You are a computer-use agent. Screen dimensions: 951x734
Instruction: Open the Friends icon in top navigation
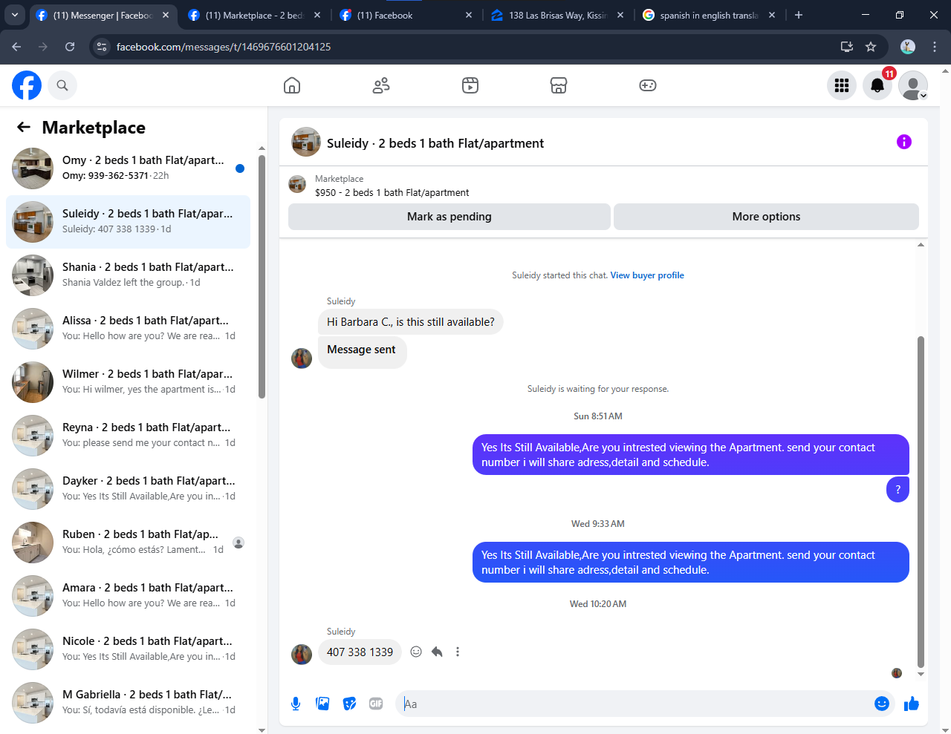point(381,85)
